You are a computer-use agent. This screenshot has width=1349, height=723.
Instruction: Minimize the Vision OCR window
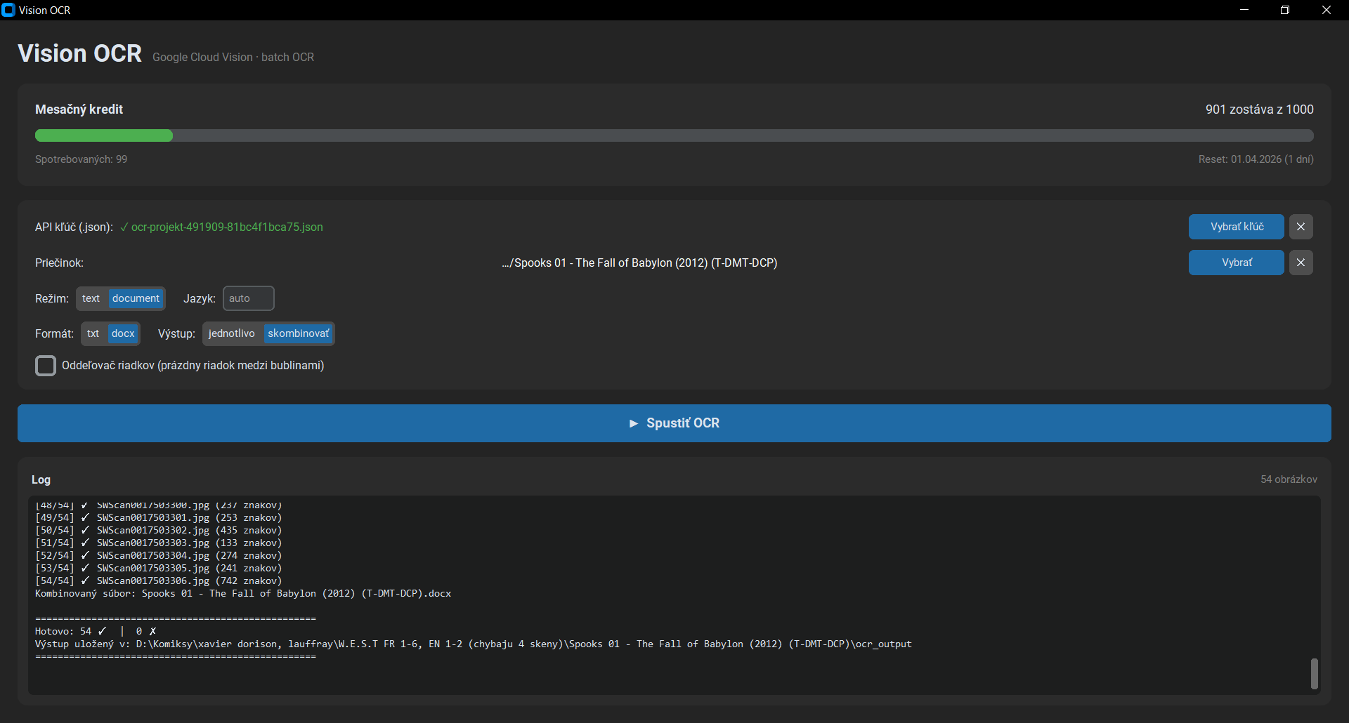pos(1244,10)
